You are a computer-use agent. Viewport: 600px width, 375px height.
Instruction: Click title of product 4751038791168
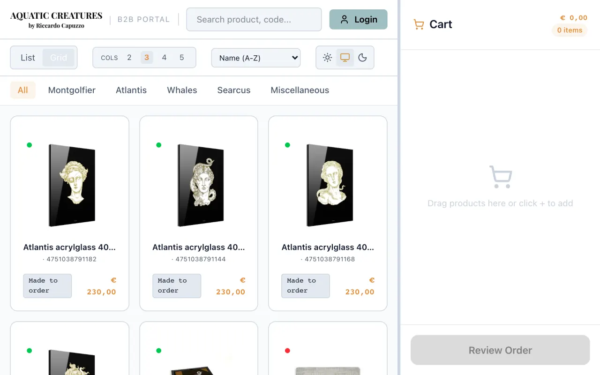[328, 247]
